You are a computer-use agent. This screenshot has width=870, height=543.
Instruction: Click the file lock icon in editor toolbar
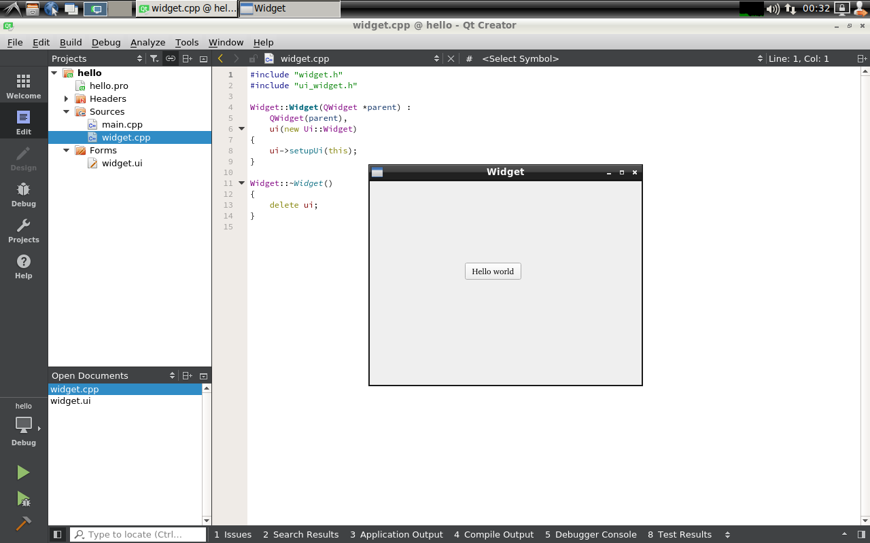[253, 59]
